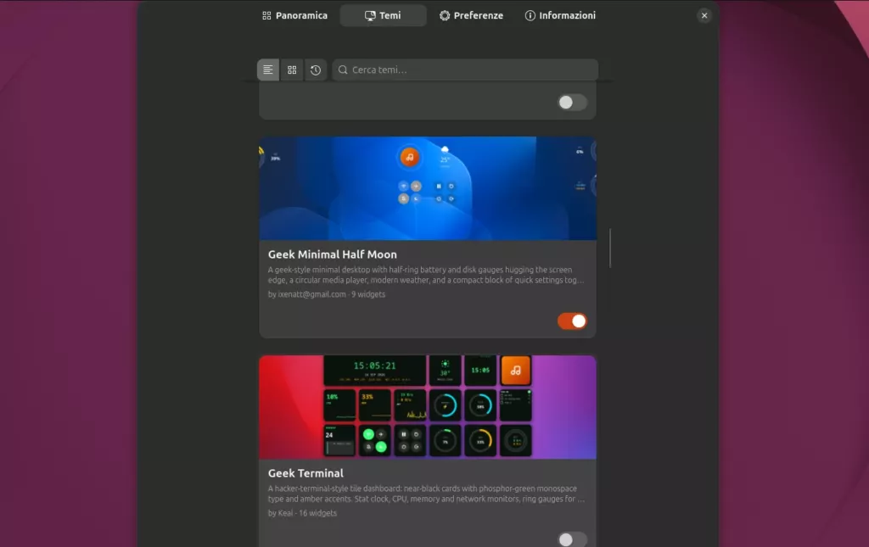Open the Informazioni tab
This screenshot has height=547, width=869.
pos(560,15)
